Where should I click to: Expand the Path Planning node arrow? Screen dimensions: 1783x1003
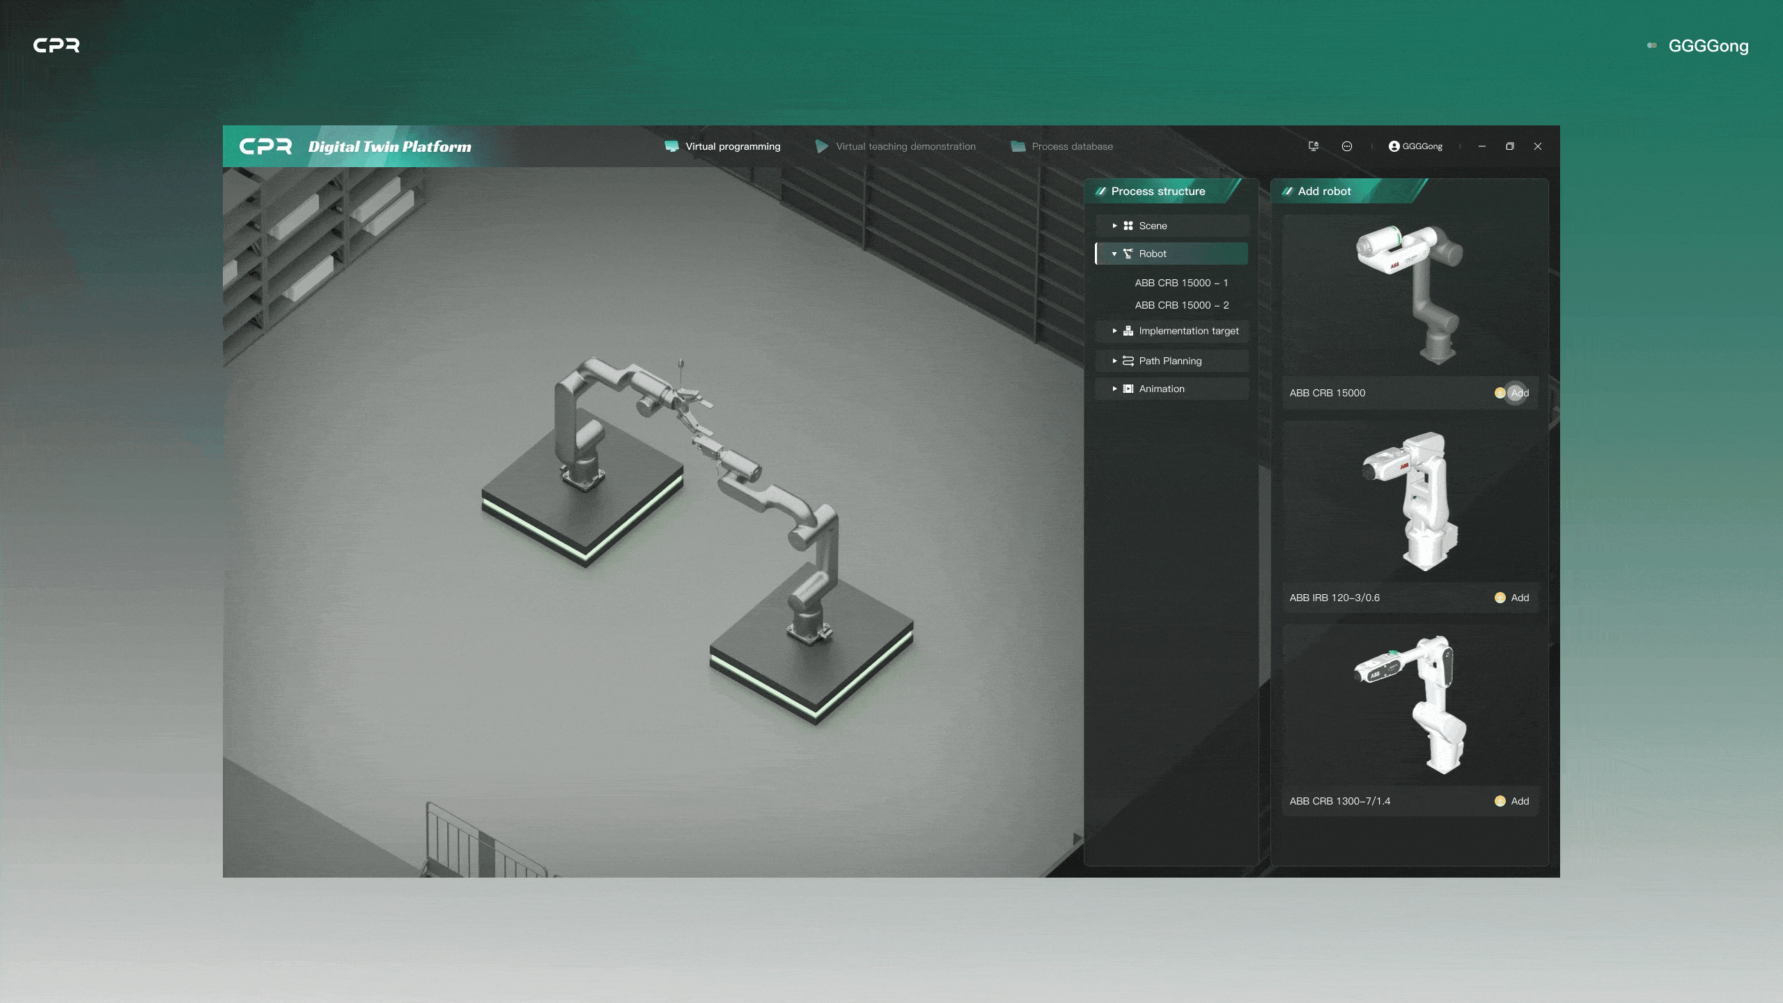click(1114, 361)
